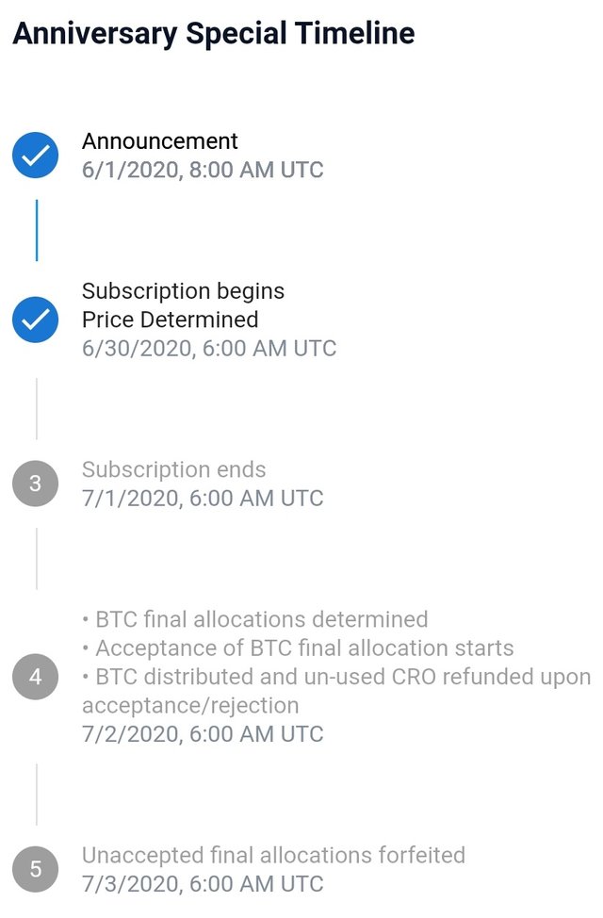Screen dimensions: 603x918
Task: Click the Announcement step title
Action: 160,141
